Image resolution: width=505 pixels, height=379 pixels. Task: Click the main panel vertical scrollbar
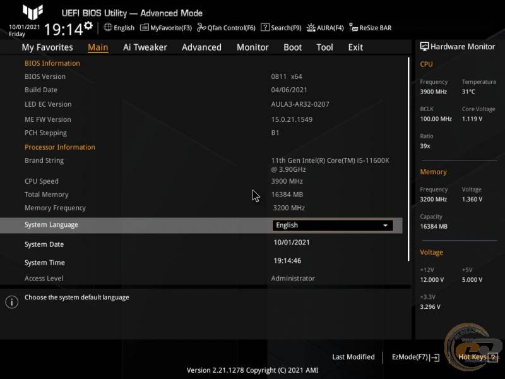(x=408, y=159)
